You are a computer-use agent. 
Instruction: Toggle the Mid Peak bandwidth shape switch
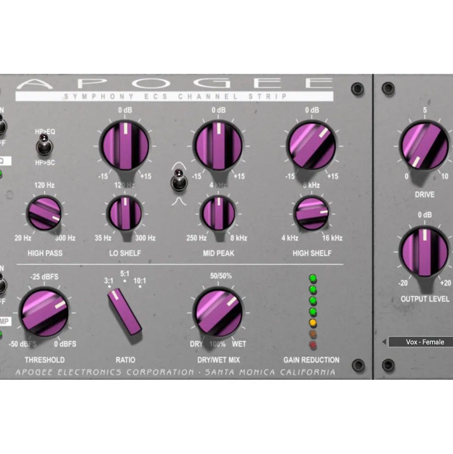[x=179, y=180]
